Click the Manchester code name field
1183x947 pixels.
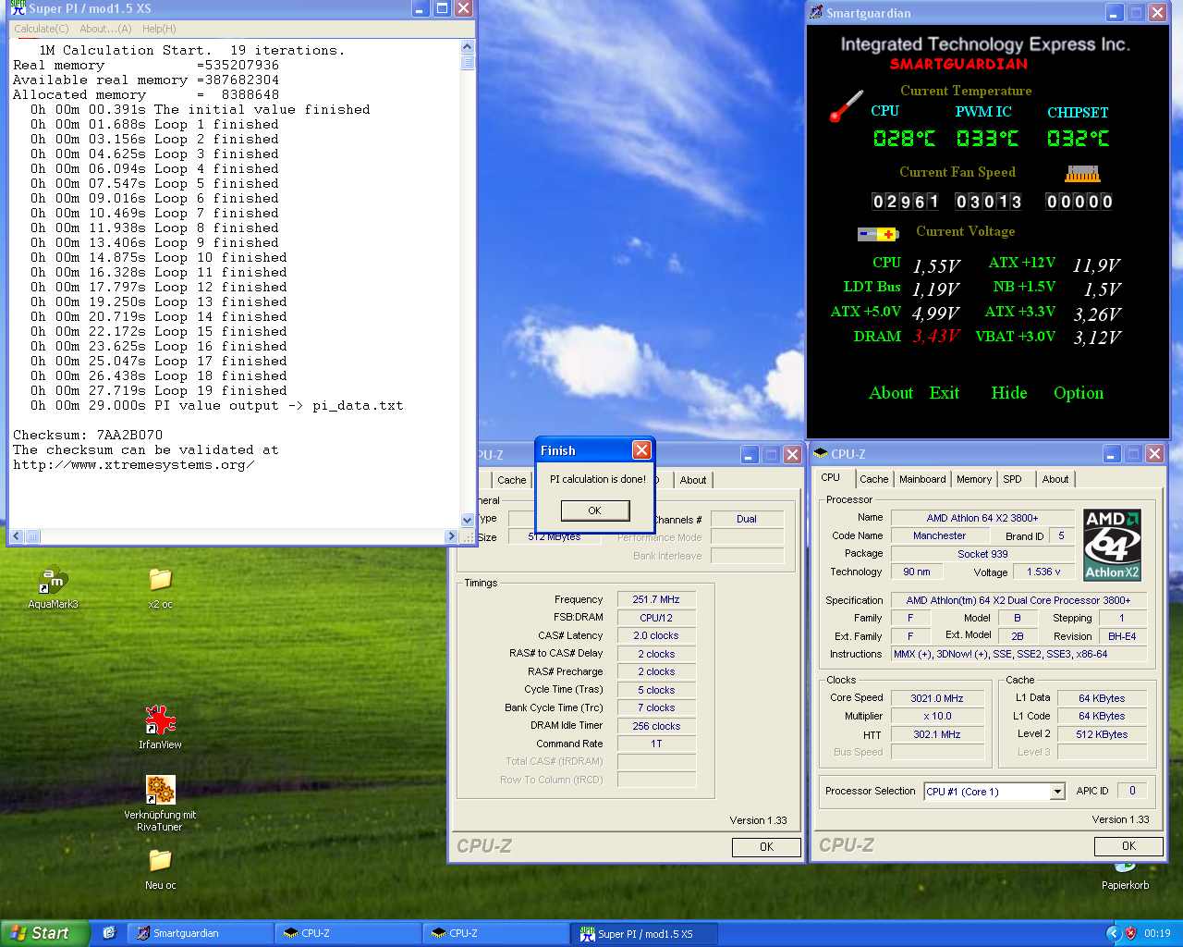point(939,535)
